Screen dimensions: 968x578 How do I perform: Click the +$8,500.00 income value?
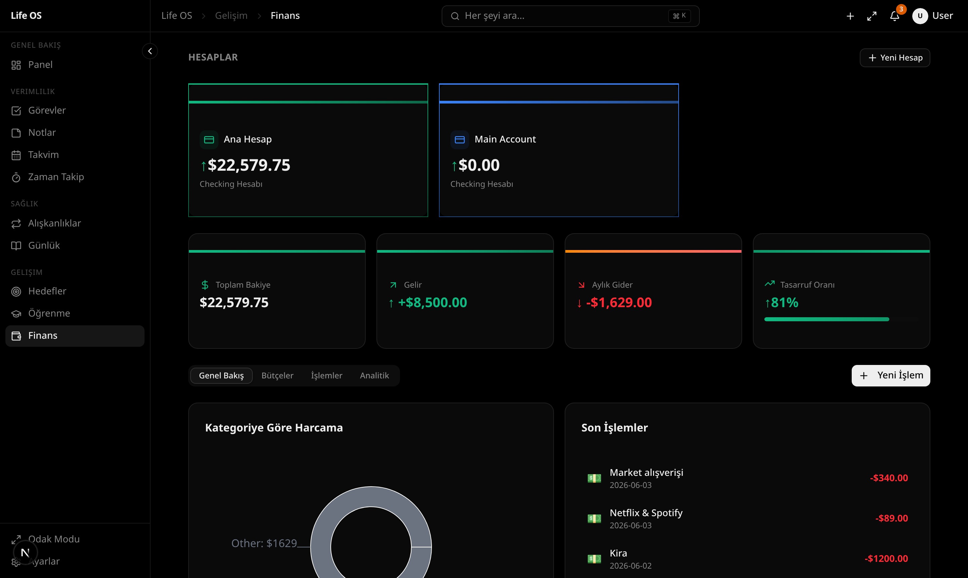[x=432, y=303]
